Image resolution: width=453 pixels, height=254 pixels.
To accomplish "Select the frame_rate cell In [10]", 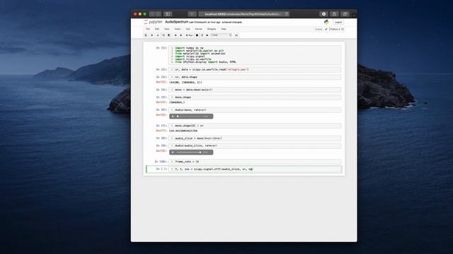I will (x=255, y=162).
